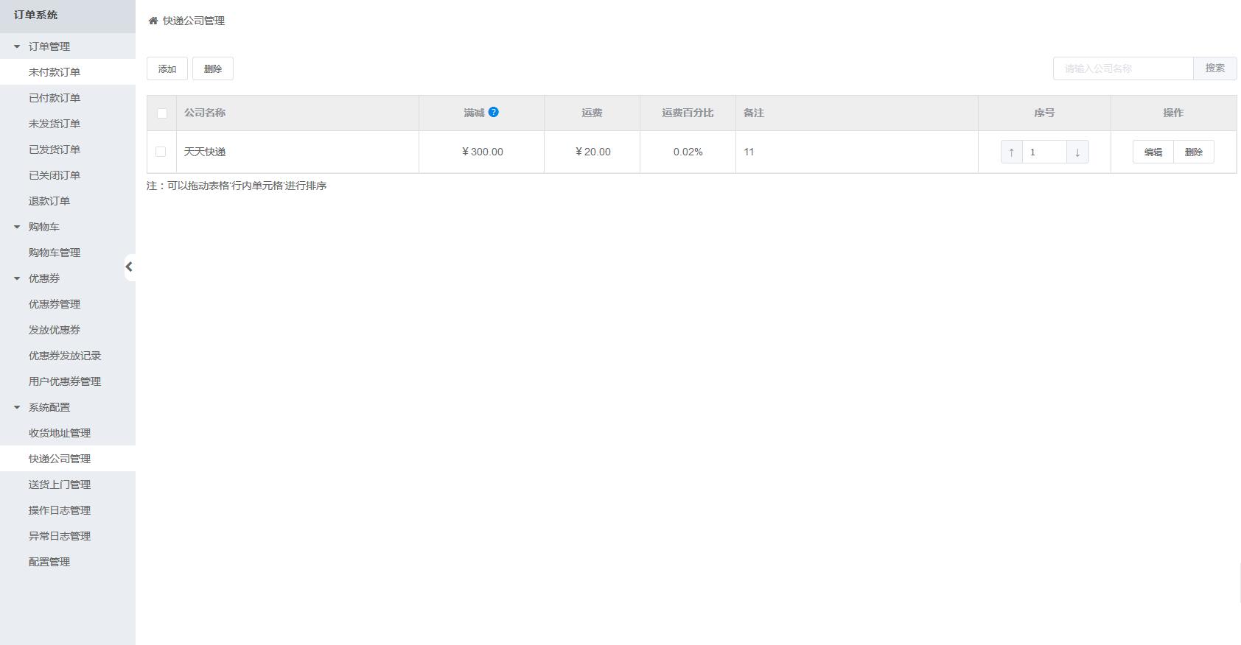This screenshot has width=1241, height=645.
Task: Click the 订单系统 sidebar title
Action: point(35,15)
